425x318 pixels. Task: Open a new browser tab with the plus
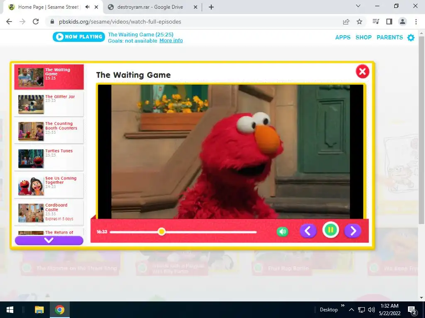(x=211, y=7)
